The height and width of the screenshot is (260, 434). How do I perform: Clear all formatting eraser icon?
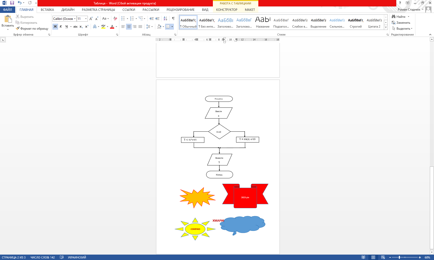[x=115, y=19]
